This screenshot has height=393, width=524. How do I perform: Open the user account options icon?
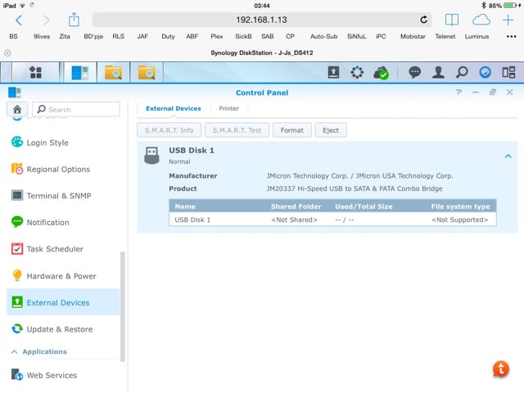click(438, 73)
